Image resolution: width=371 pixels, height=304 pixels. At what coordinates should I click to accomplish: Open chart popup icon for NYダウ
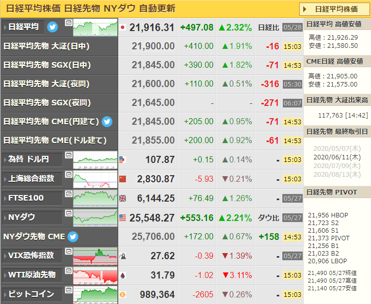(69, 213)
